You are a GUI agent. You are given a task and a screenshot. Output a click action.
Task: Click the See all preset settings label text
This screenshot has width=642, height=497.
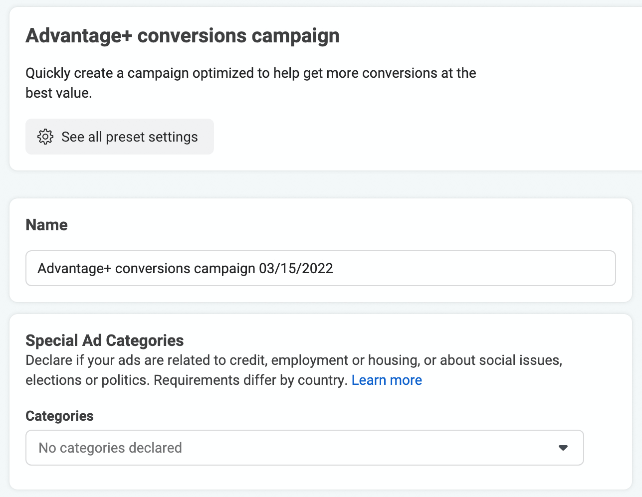(x=130, y=137)
